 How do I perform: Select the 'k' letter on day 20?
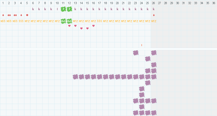(x=118, y=9)
